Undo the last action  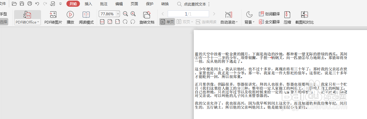[37, 4]
